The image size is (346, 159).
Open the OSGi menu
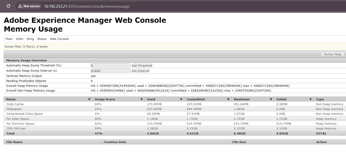tap(19, 39)
